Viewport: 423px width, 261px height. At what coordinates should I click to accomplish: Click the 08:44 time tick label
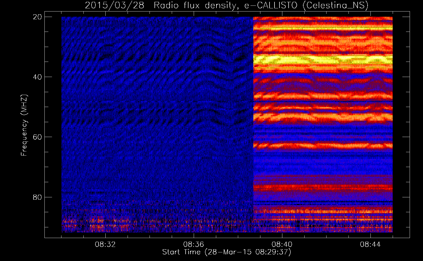pyautogui.click(x=370, y=245)
